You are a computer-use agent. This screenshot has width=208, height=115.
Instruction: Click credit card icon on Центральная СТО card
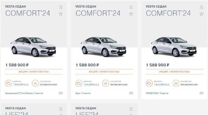(61, 93)
